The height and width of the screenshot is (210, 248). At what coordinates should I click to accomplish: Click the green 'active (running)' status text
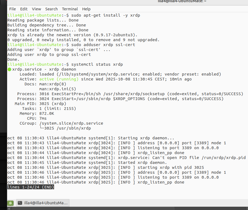tap(59, 79)
